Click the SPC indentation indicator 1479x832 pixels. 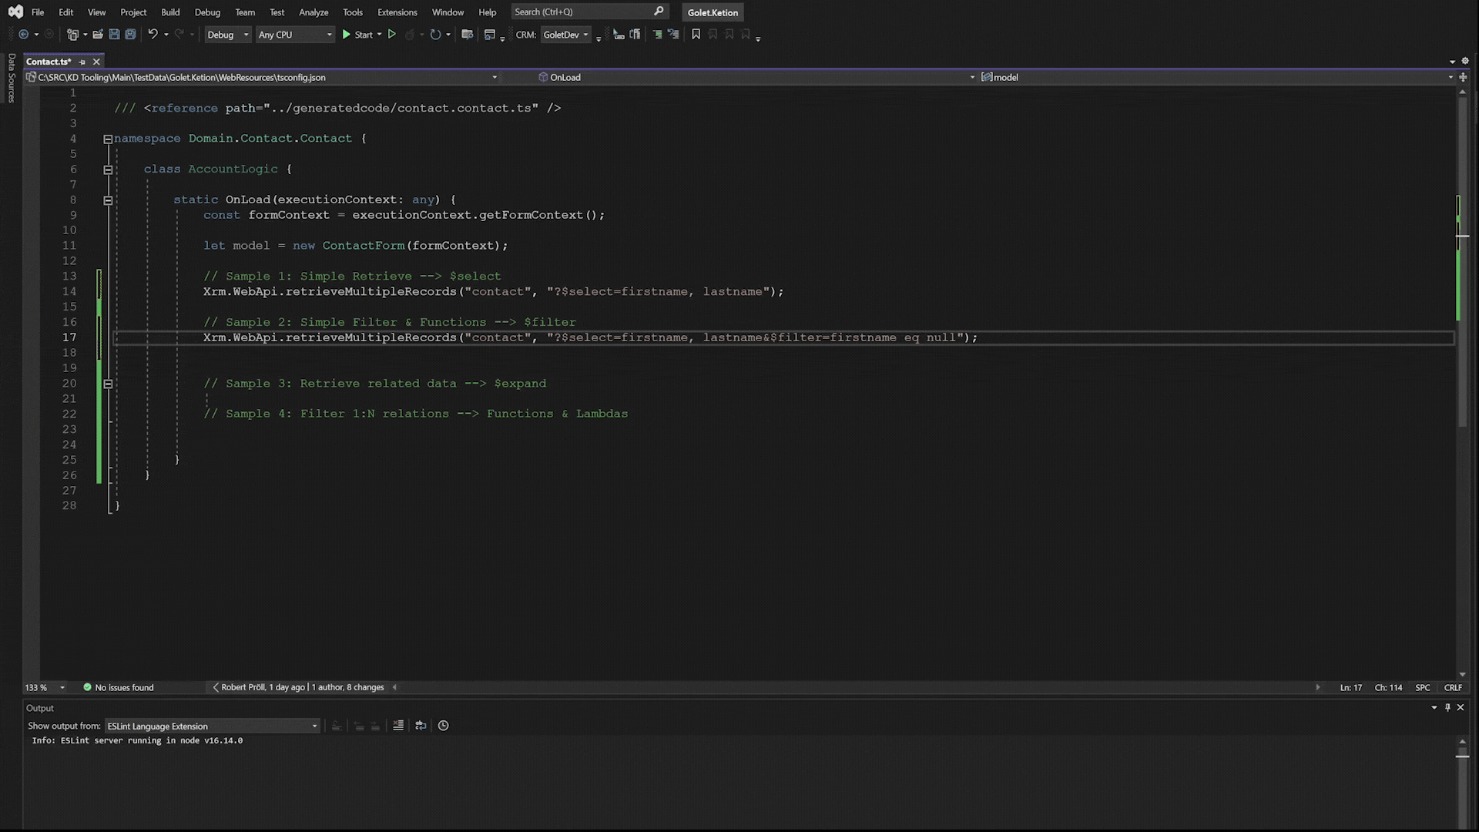pyautogui.click(x=1423, y=687)
